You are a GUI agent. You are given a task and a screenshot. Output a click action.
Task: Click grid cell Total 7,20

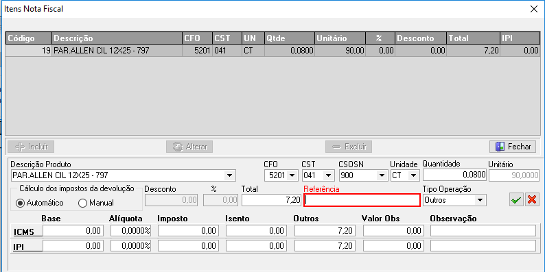[x=474, y=51]
